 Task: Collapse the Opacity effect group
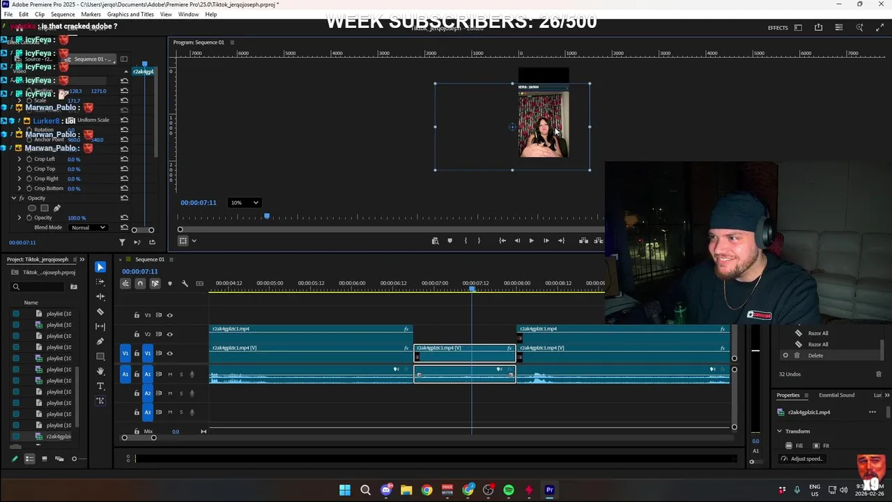13,198
